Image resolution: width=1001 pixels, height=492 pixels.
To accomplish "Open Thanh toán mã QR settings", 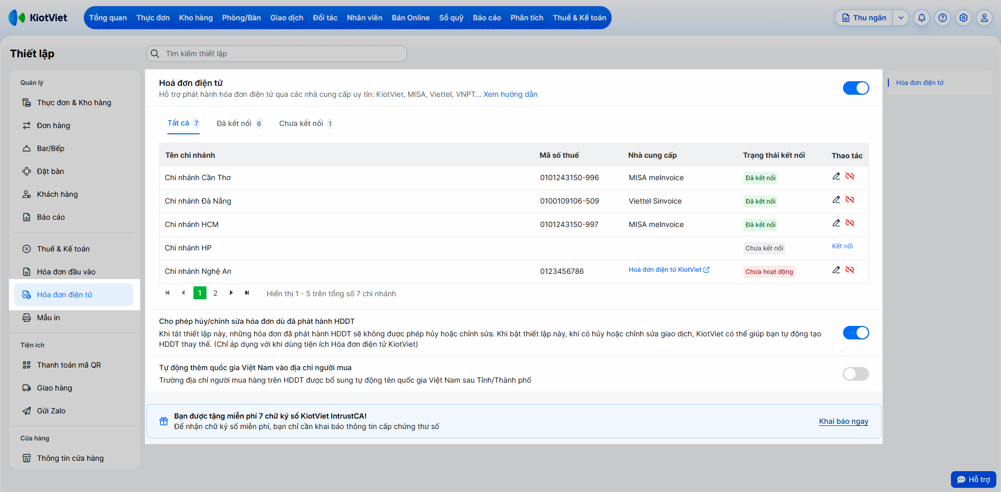I will click(74, 365).
